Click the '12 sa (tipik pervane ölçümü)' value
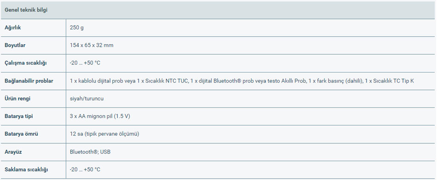This screenshot has width=437, height=180. tap(104, 134)
